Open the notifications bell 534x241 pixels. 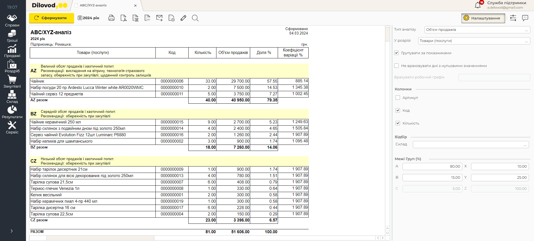[478, 5]
